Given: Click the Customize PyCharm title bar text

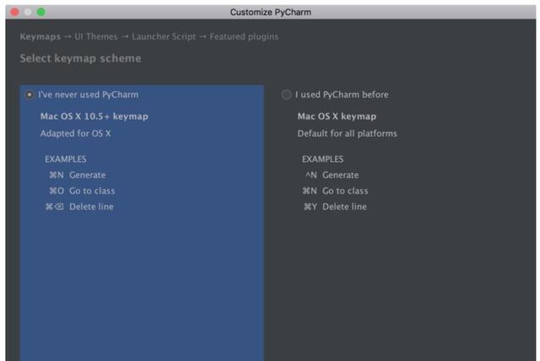Looking at the screenshot, I should tap(270, 13).
